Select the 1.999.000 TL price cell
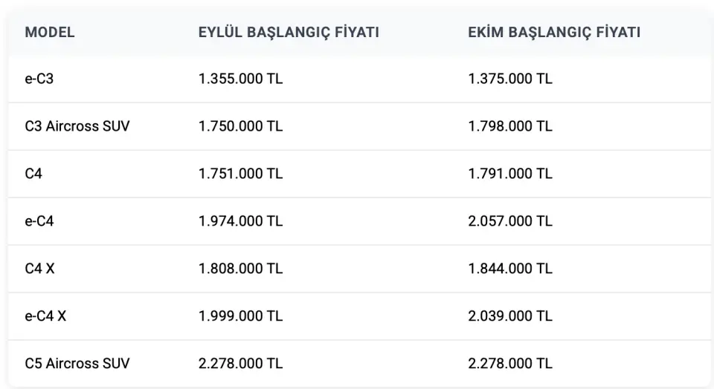This screenshot has width=714, height=389. (x=240, y=316)
